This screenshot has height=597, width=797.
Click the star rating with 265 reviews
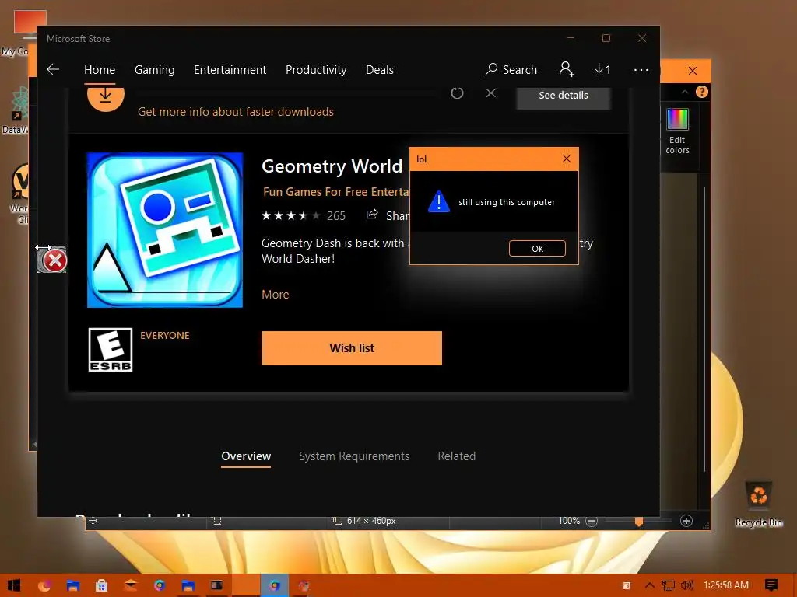(x=304, y=216)
